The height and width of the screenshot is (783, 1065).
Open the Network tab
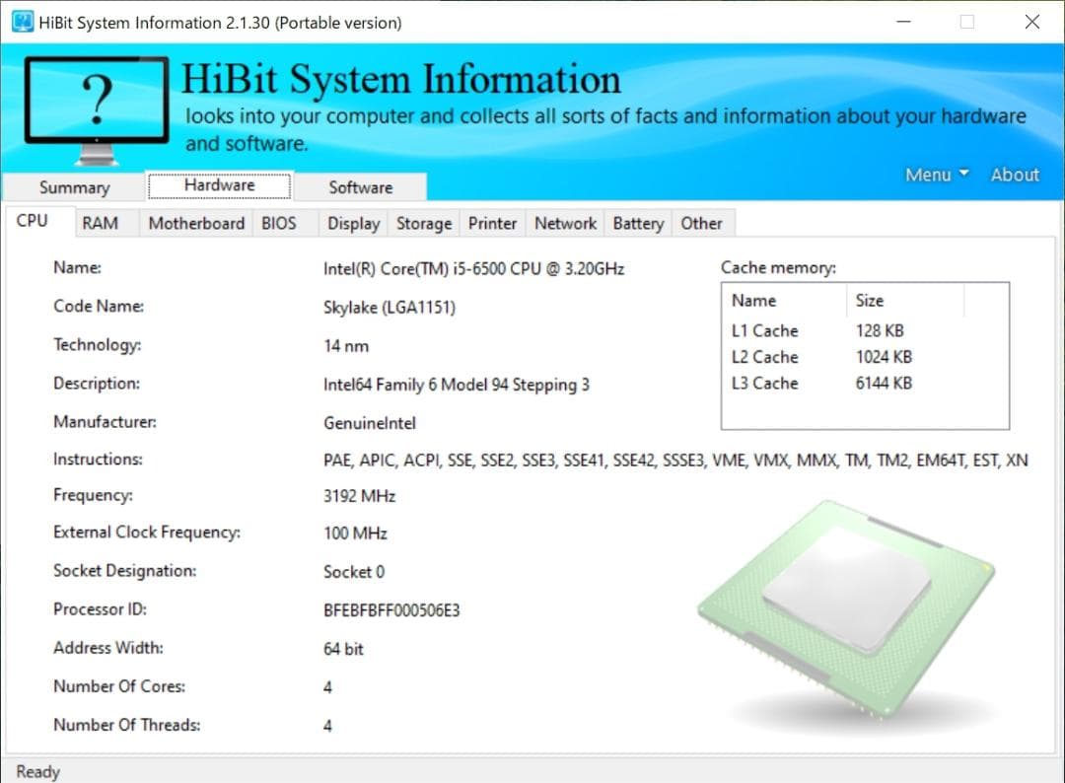click(564, 224)
